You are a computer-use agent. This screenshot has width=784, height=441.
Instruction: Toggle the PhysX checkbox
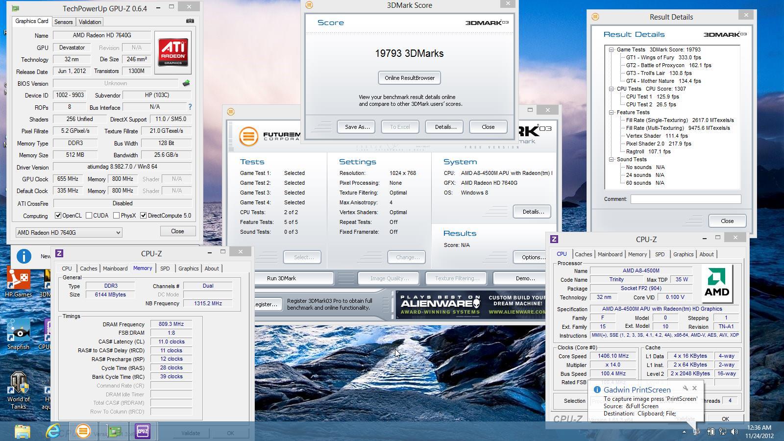(116, 216)
